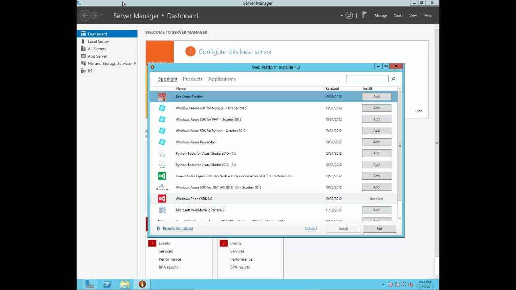Switch to the Spotlight tab
Viewport: 516px width, 290px height.
click(x=168, y=79)
